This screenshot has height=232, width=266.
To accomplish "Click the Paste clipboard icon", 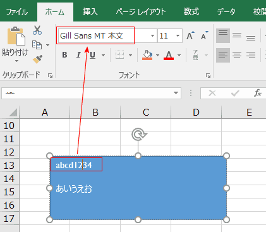I will (16, 36).
